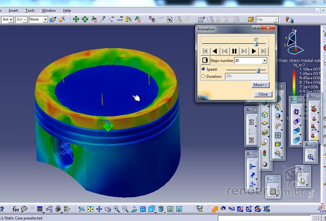Click the animation loop mode button
The width and height of the screenshot is (326, 221).
[205, 60]
